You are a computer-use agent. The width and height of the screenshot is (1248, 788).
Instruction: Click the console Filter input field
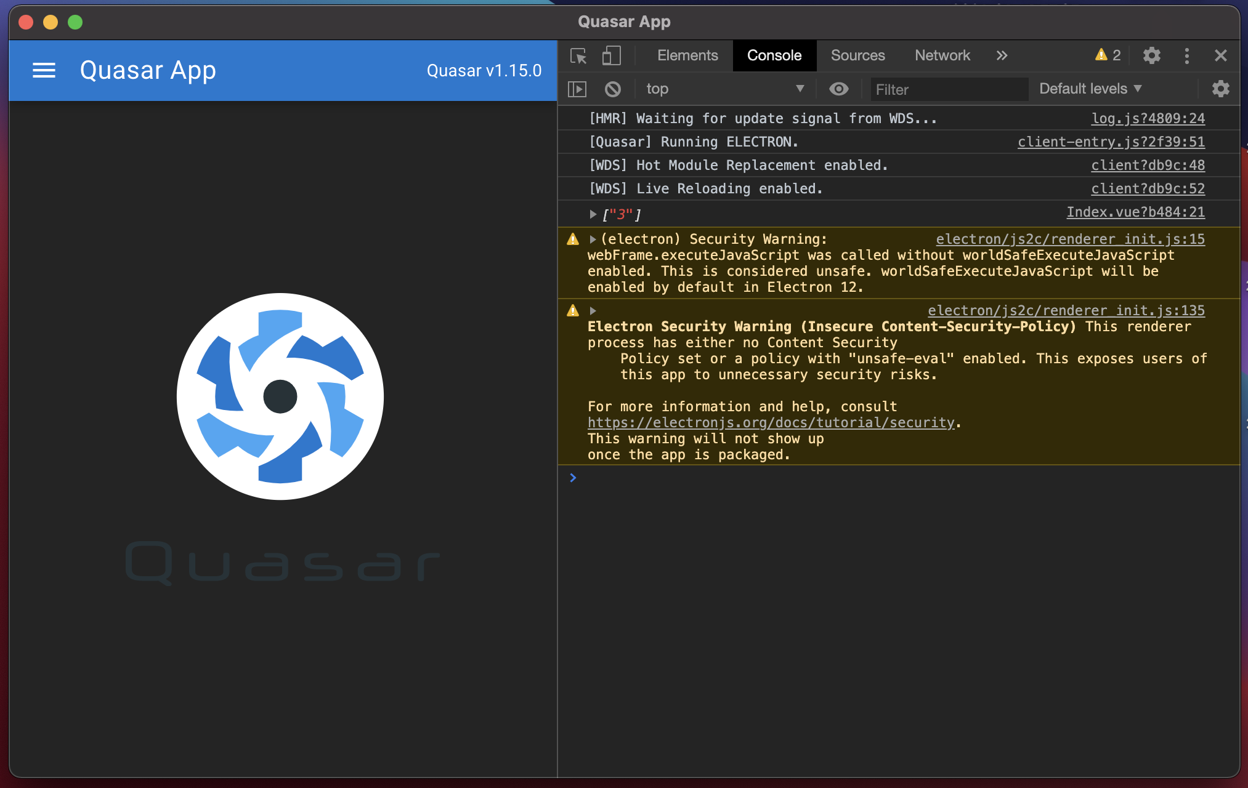(x=947, y=90)
